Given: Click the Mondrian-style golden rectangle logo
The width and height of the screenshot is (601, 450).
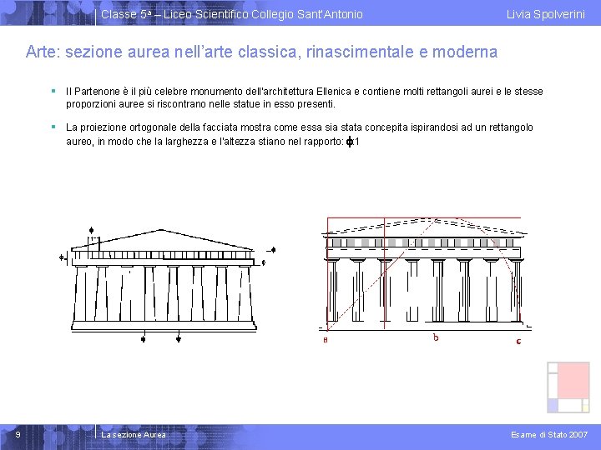Looking at the screenshot, I should click(x=568, y=387).
